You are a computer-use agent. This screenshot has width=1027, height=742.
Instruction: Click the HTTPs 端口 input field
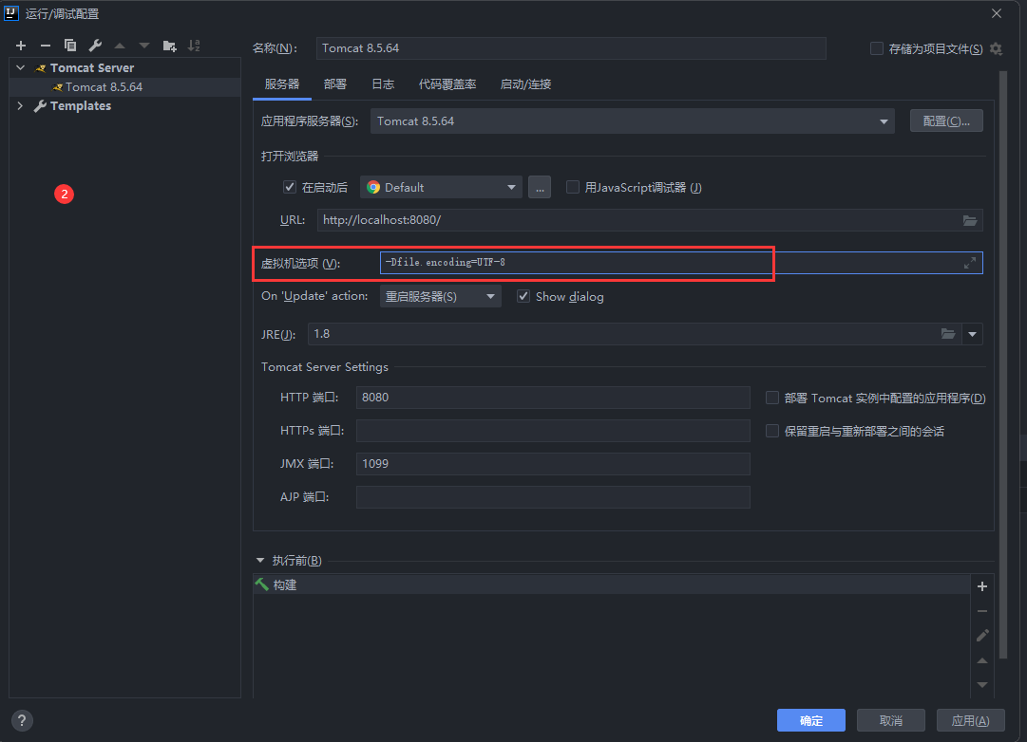click(553, 431)
